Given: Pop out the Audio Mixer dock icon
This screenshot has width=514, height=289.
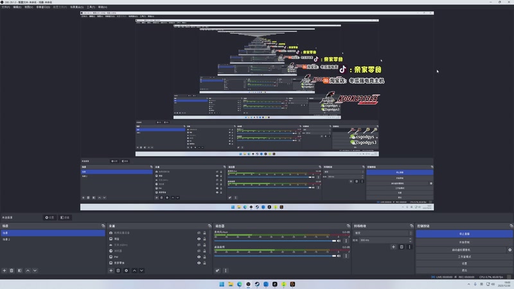Looking at the screenshot, I should [x=348, y=226].
